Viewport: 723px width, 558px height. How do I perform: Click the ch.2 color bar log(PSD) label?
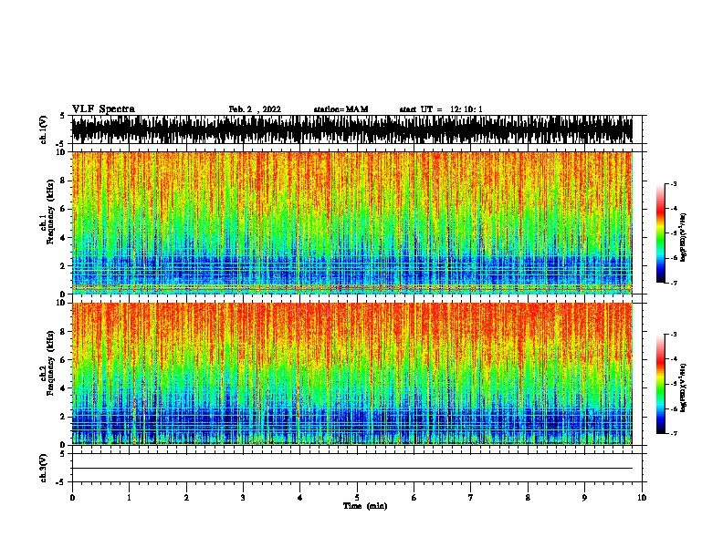click(683, 388)
